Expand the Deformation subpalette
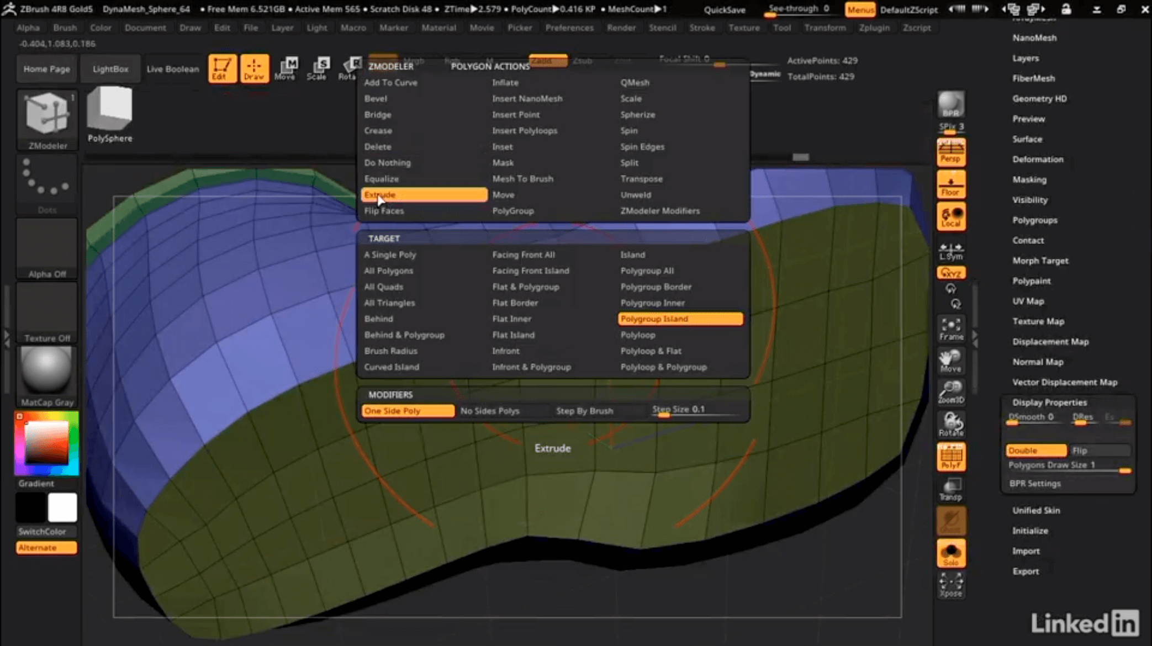This screenshot has width=1152, height=646. [x=1037, y=159]
